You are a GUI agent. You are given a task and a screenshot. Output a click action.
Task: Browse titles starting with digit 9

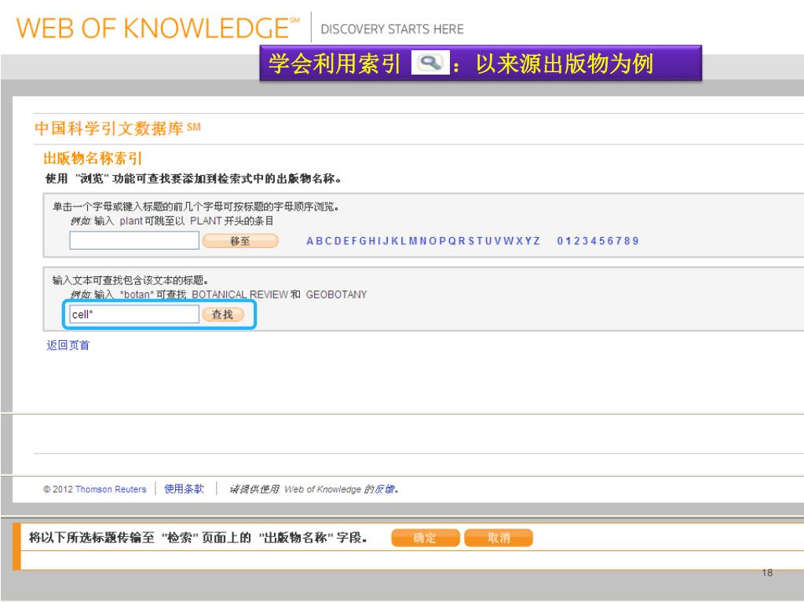[x=636, y=241]
